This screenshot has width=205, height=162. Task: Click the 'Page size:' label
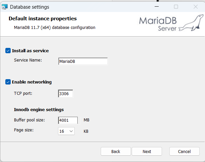[24, 130]
